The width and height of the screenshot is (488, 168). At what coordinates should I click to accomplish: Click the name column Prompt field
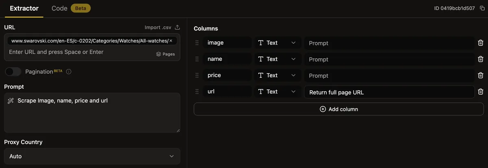tap(389, 59)
